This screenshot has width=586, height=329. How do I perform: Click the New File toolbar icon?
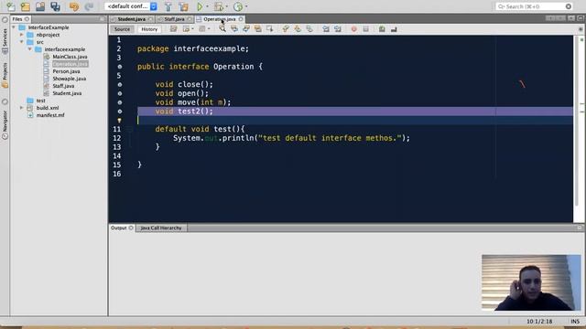point(11,6)
